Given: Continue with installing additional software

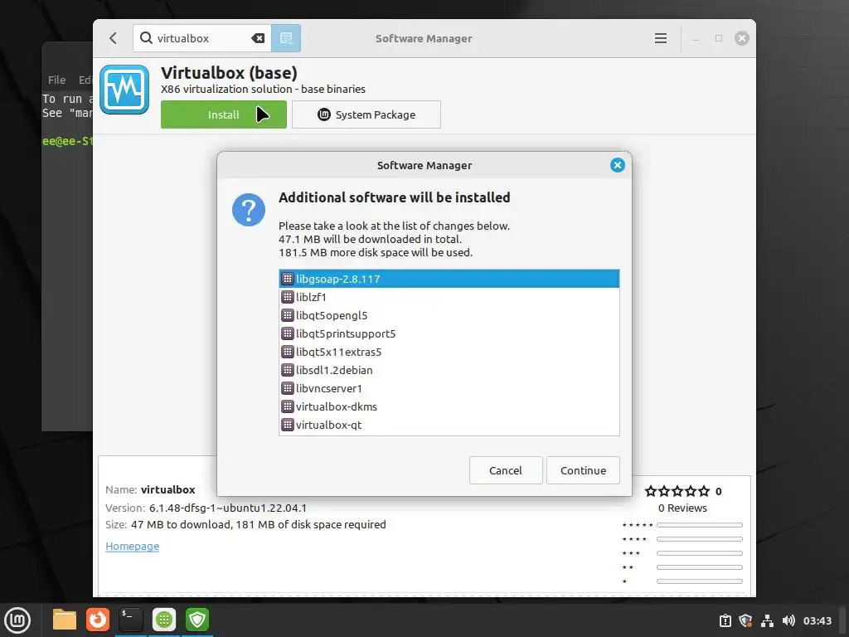Looking at the screenshot, I should click(583, 470).
